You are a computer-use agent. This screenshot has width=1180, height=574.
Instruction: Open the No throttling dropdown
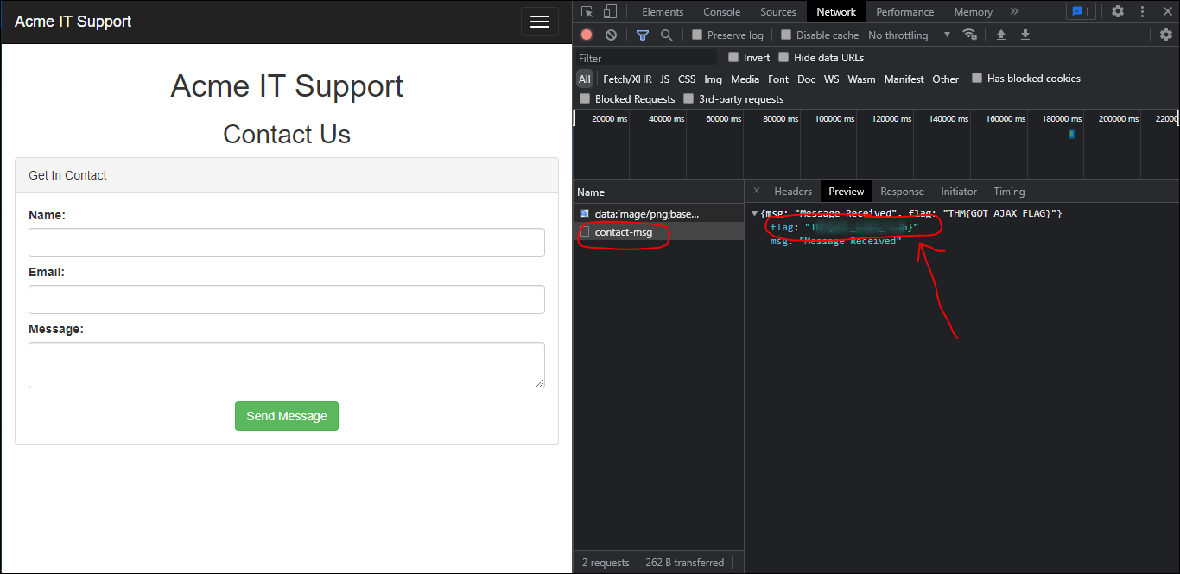coord(909,35)
